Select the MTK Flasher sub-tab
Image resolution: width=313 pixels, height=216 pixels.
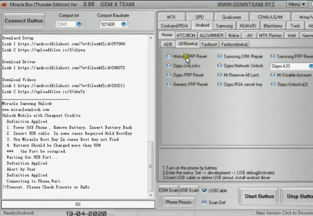(x=270, y=36)
